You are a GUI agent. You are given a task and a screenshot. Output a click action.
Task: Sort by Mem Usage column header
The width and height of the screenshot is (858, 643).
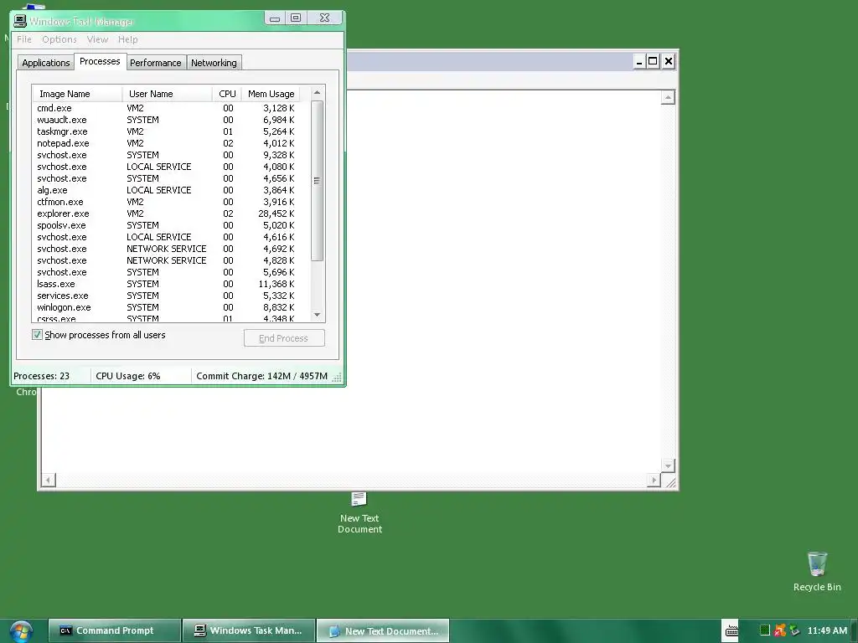pos(271,94)
